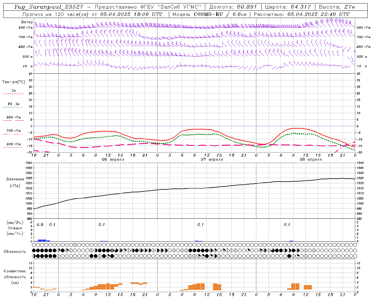This screenshot has height=297, width=372.
Task: Click the Прогноз на 120 часа(ов) text
Action: click(x=56, y=14)
